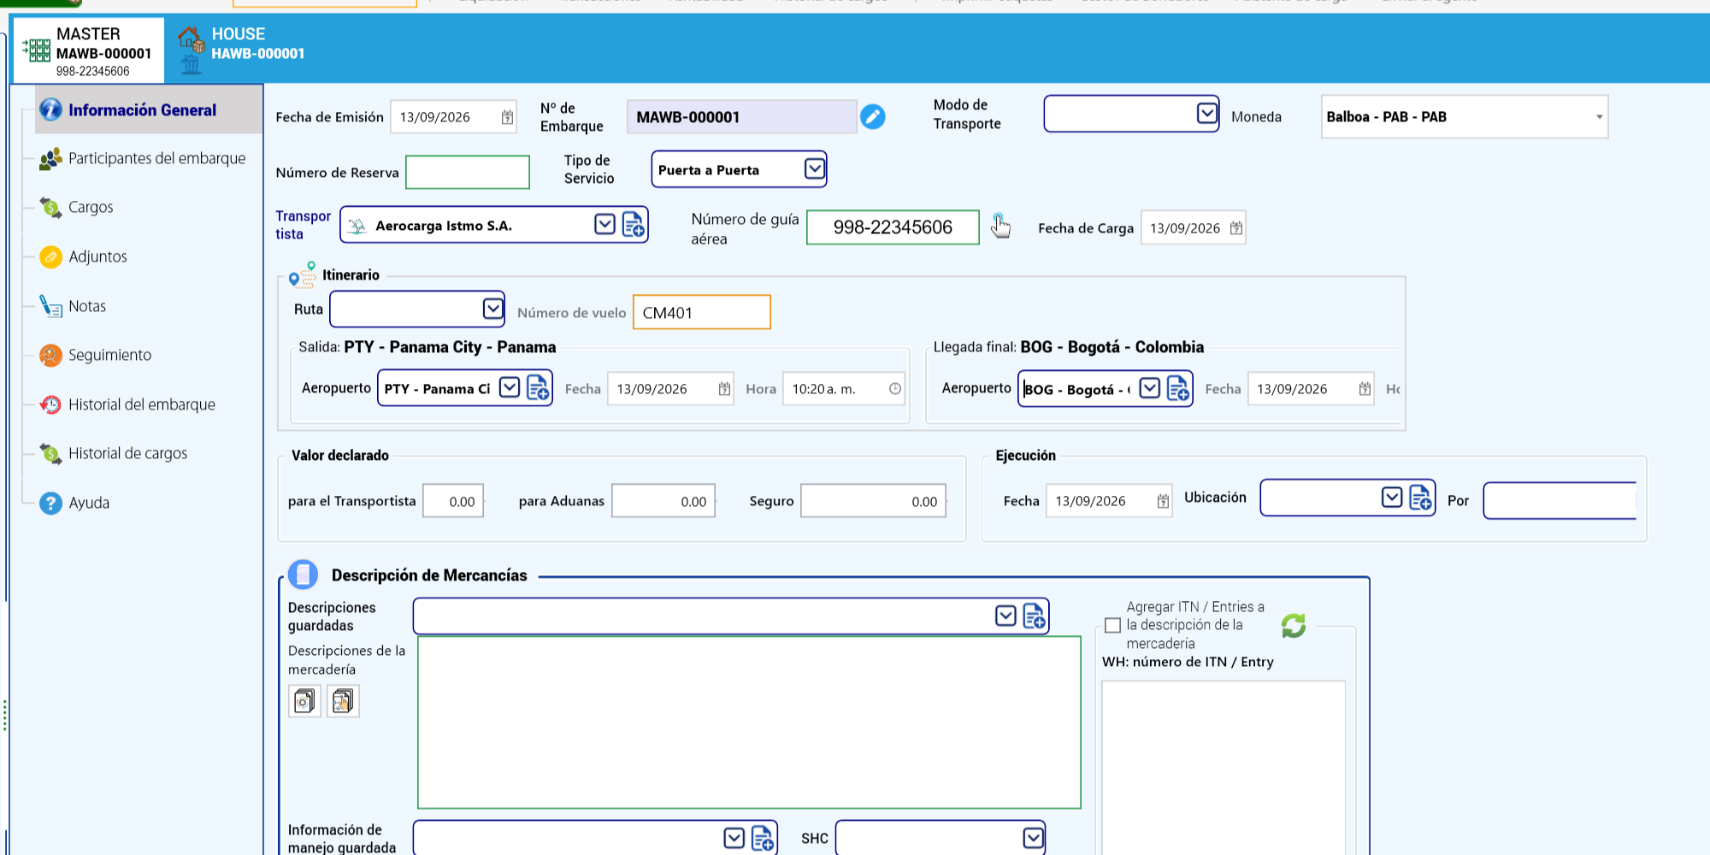This screenshot has width=1710, height=855.
Task: Click Número de vuelo CM401 field
Action: coord(701,312)
